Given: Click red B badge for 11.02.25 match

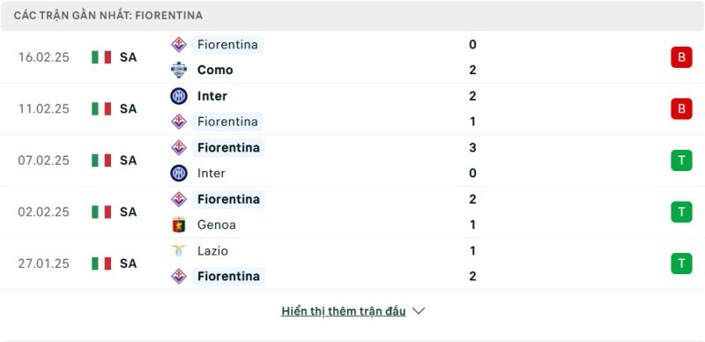Looking at the screenshot, I should click(x=681, y=108).
